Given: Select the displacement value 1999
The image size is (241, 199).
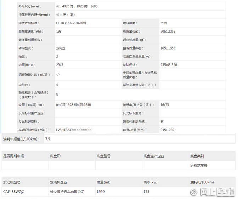Looking at the screenshot, I should (101, 192).
